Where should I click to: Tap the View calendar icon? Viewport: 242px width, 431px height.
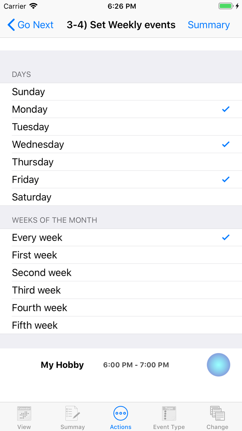(x=24, y=413)
